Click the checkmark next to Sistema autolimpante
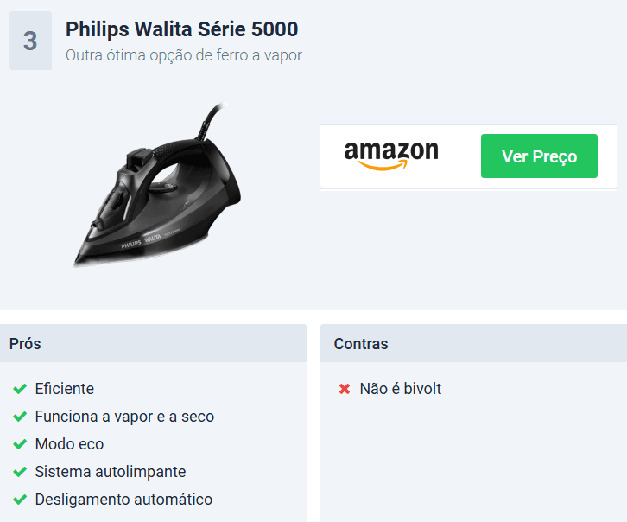This screenshot has width=627, height=522. pos(20,472)
